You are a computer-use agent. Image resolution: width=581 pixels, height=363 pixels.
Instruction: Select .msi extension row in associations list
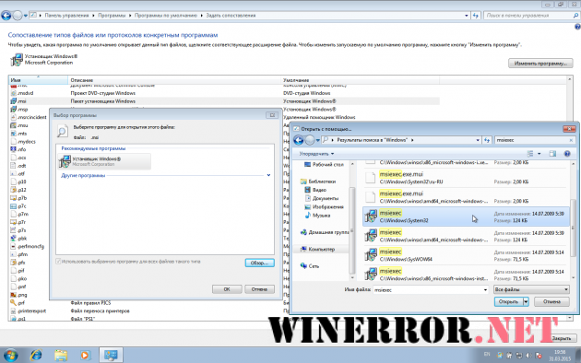[224, 101]
